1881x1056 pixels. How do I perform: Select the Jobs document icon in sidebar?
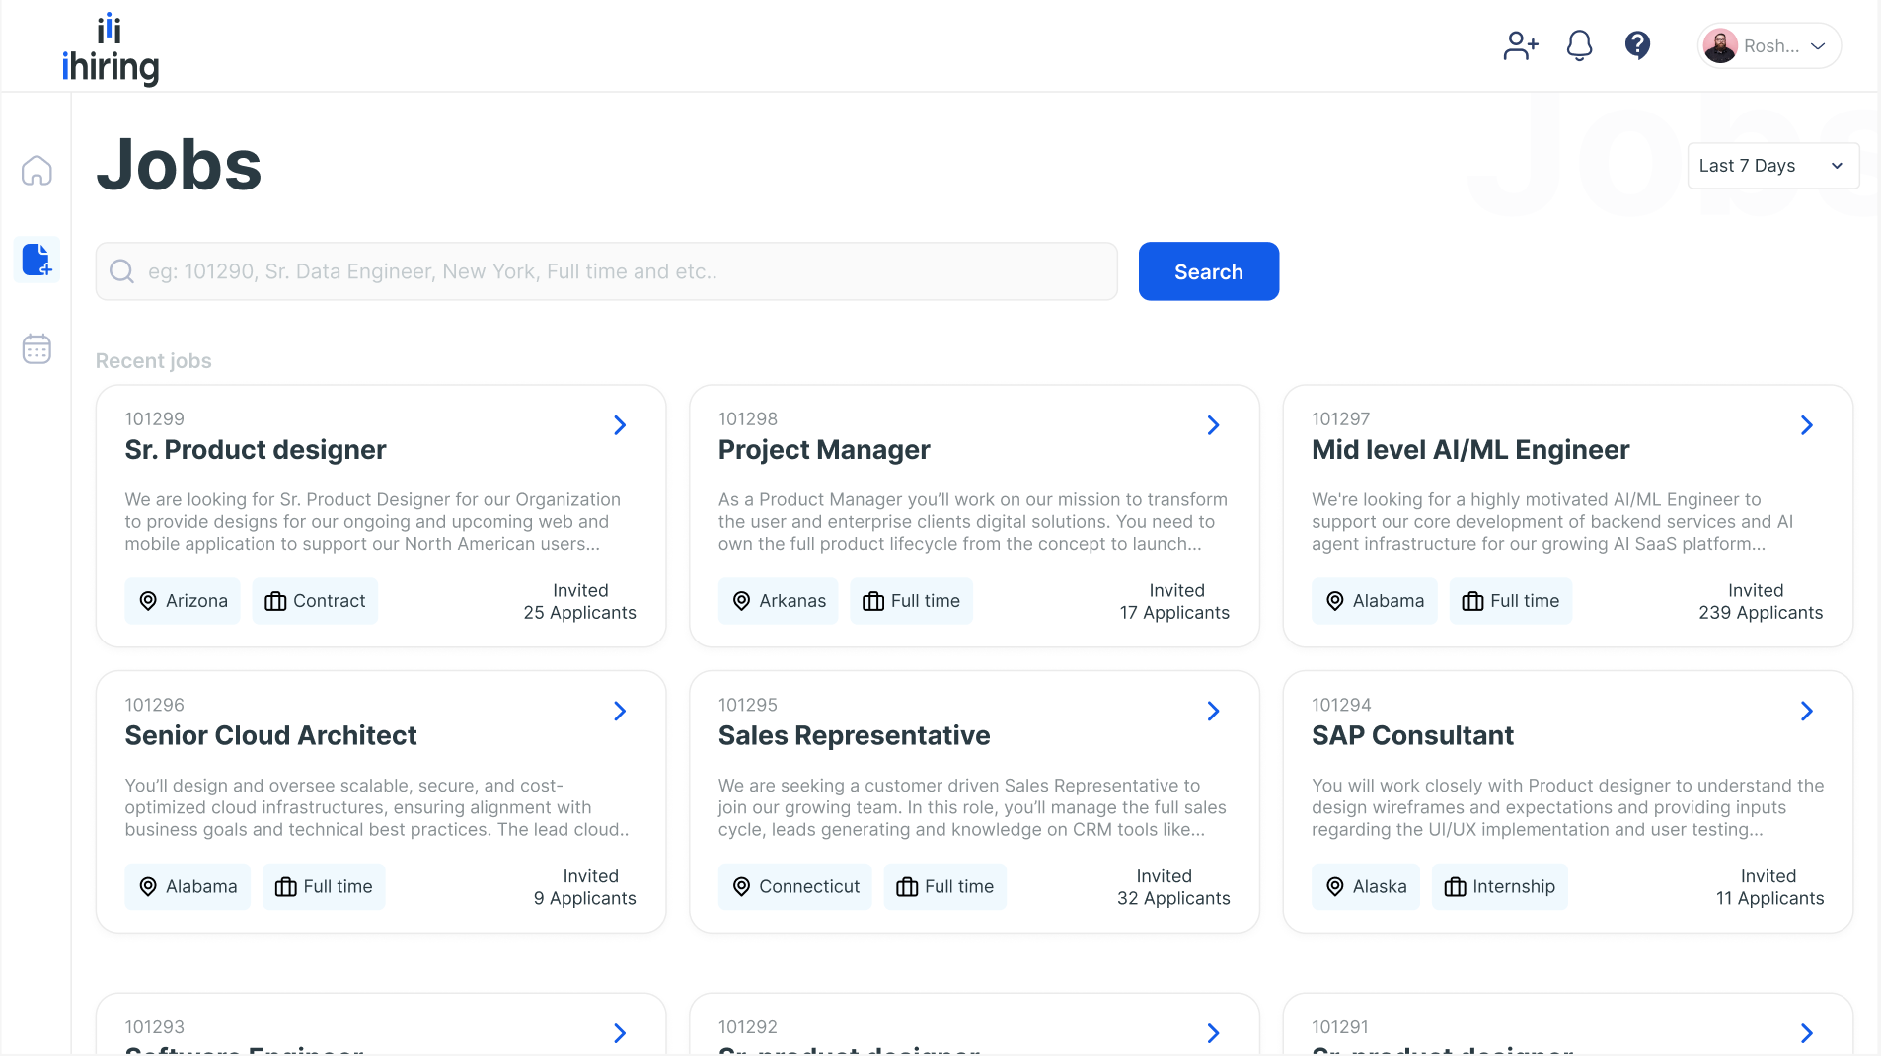click(37, 260)
